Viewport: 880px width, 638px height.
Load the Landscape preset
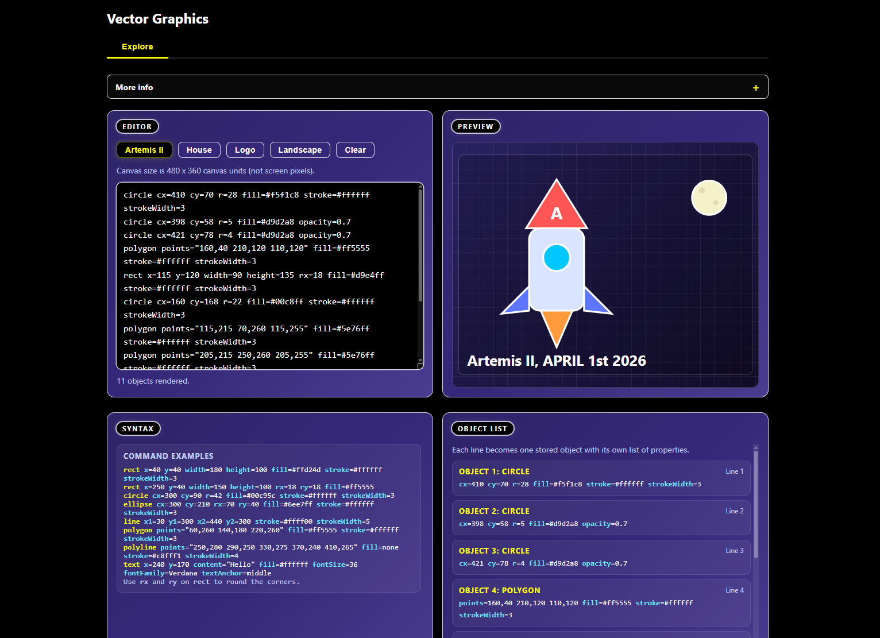click(x=300, y=150)
